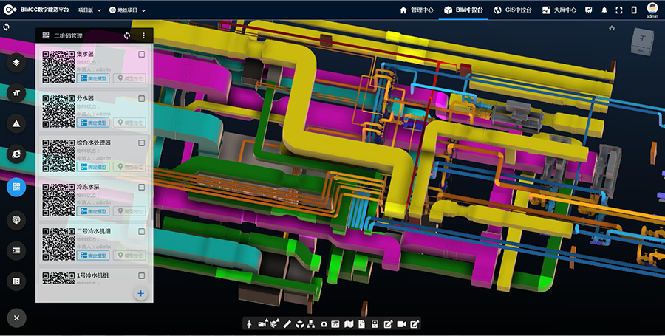Screen dimensions: 665x336
Task: Tick the 二号冷水机组 checkbox
Action: (x=142, y=231)
